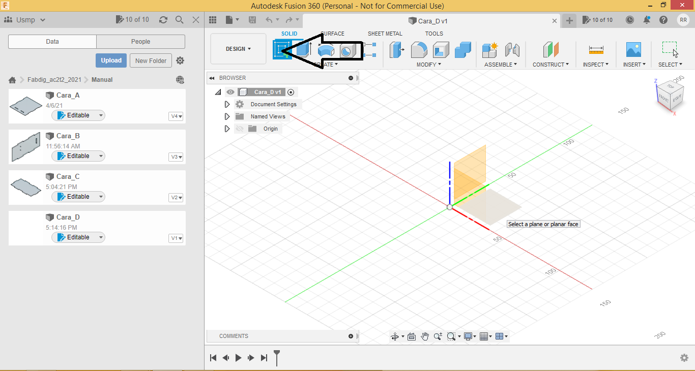Viewport: 695px width, 371px height.
Task: Create a New Component
Action: click(490, 50)
